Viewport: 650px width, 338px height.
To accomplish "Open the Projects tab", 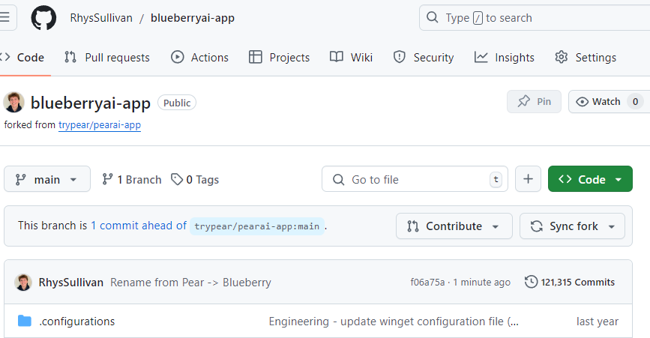I will click(279, 57).
